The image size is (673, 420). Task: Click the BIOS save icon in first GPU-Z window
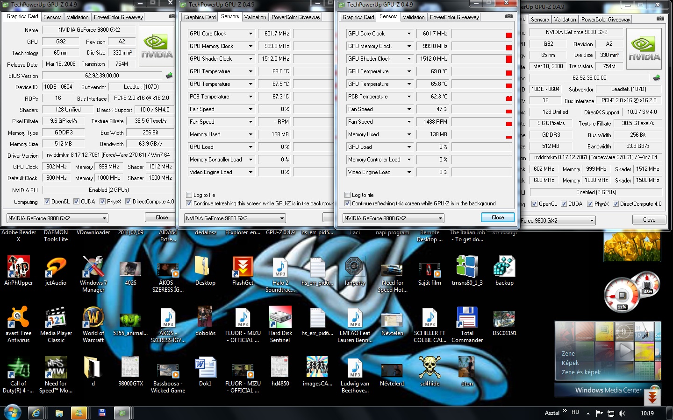169,75
